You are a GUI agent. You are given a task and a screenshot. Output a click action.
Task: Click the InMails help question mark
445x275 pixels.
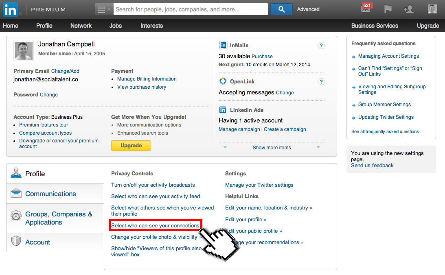coord(321,46)
